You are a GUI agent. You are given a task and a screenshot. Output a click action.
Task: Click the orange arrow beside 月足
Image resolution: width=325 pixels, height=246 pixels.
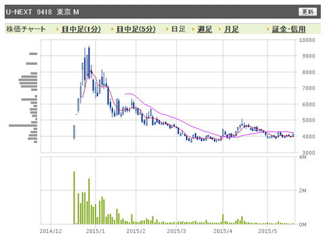pos(220,29)
